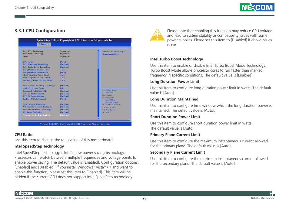Click the white squares ornament at footer bar end

tap(272, 193)
